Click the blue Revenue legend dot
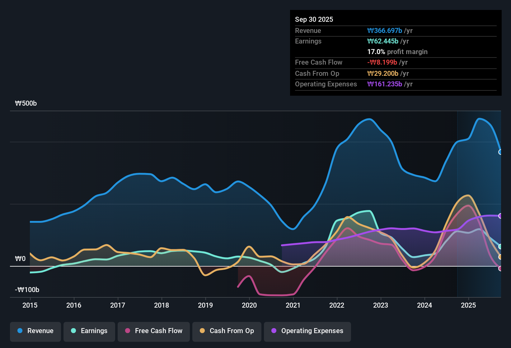The width and height of the screenshot is (511, 348). [x=20, y=331]
